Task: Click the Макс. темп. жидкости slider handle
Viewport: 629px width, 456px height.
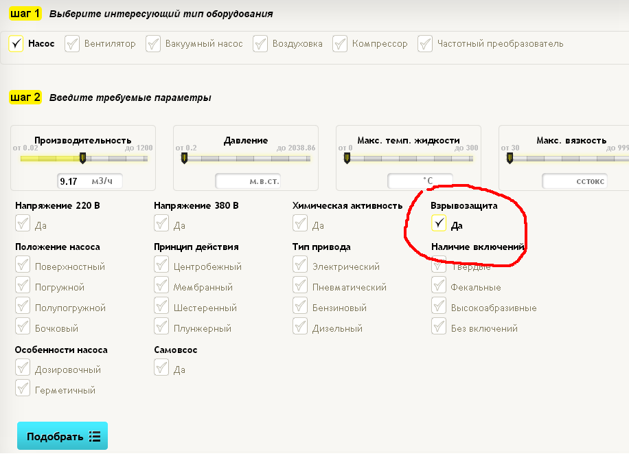Action: (x=347, y=159)
